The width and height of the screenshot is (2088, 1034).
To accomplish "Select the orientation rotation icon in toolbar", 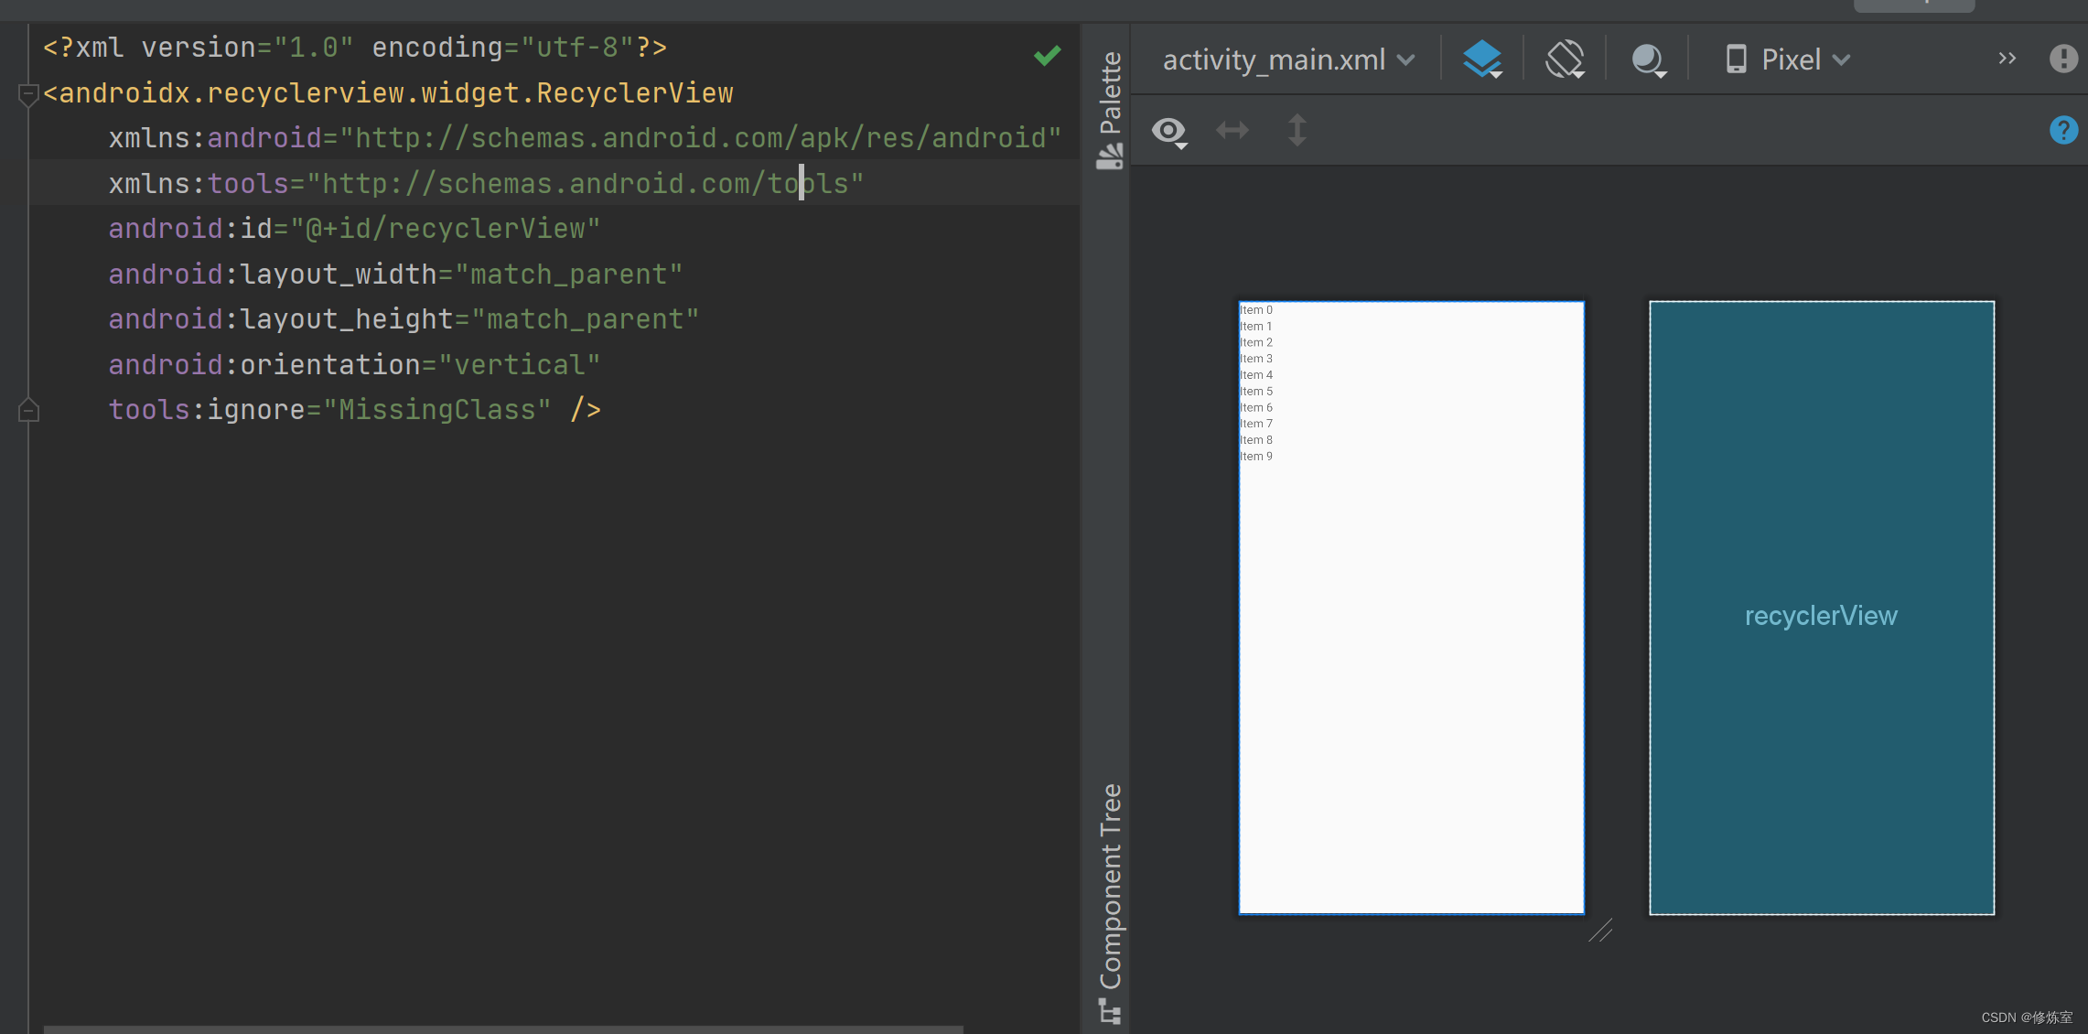I will point(1564,58).
